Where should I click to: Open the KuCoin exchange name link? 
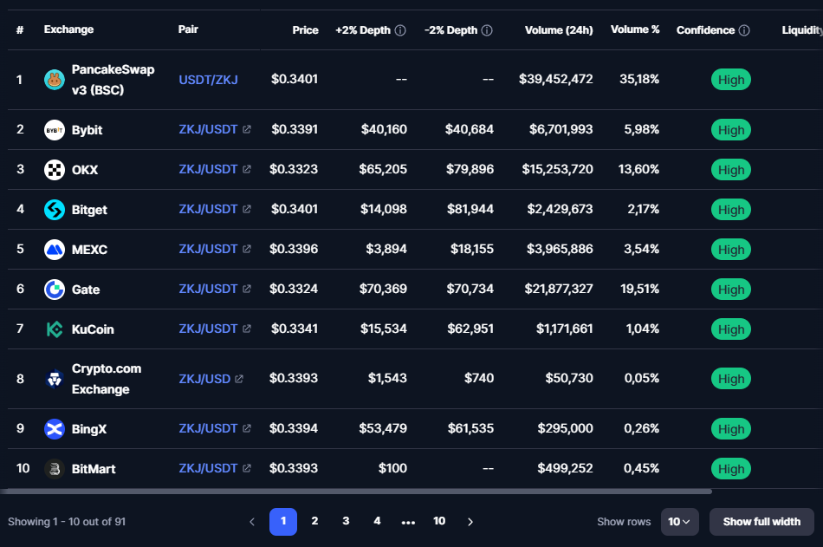(x=93, y=329)
